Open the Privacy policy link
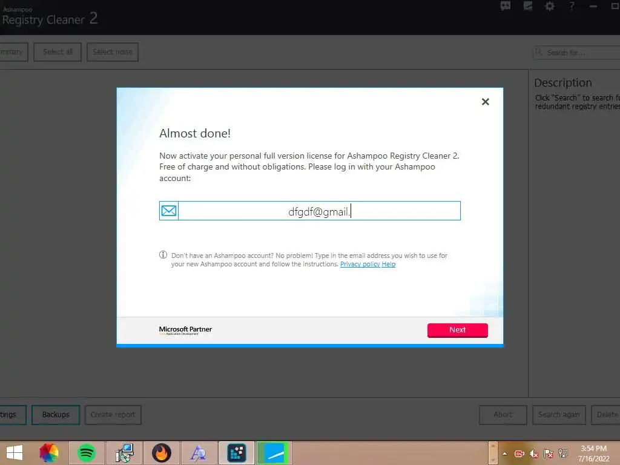Image resolution: width=620 pixels, height=465 pixels. (360, 264)
